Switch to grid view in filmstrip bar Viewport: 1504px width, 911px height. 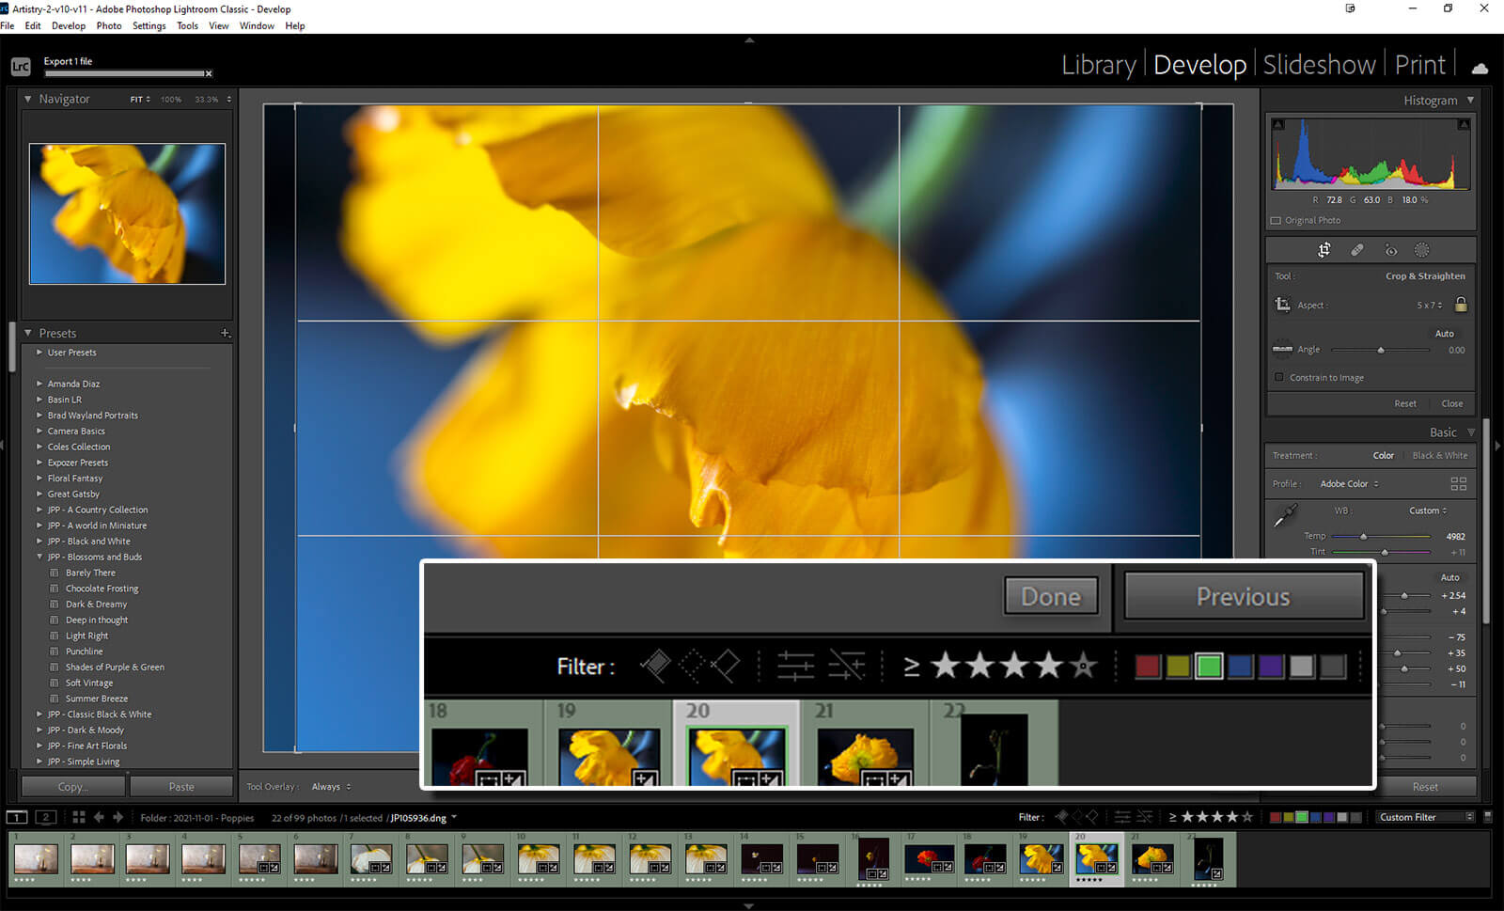pos(79,817)
